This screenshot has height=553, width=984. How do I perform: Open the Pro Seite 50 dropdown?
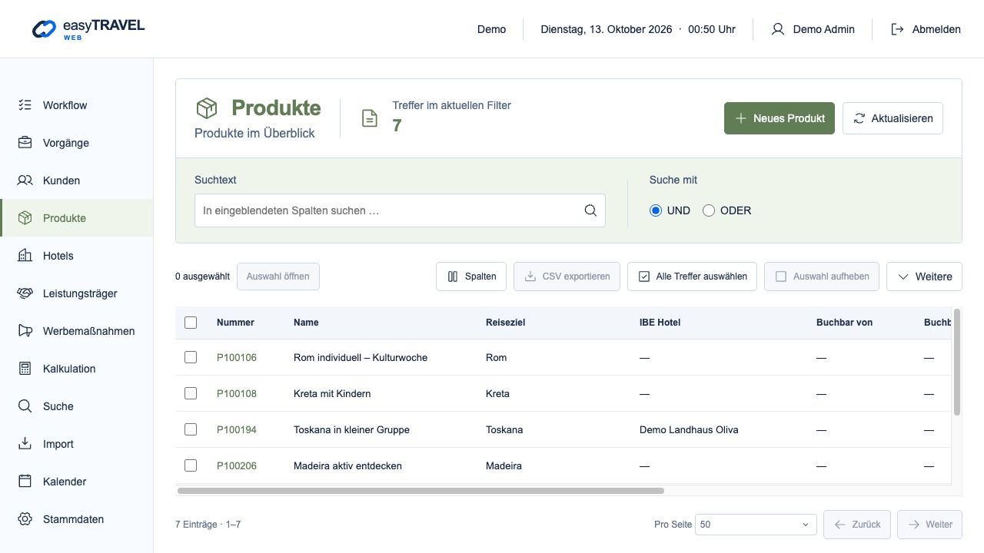[x=756, y=525]
